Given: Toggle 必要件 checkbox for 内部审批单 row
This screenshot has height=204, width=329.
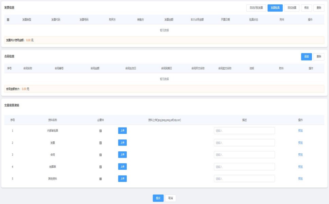Looking at the screenshot, I should pos(100,131).
